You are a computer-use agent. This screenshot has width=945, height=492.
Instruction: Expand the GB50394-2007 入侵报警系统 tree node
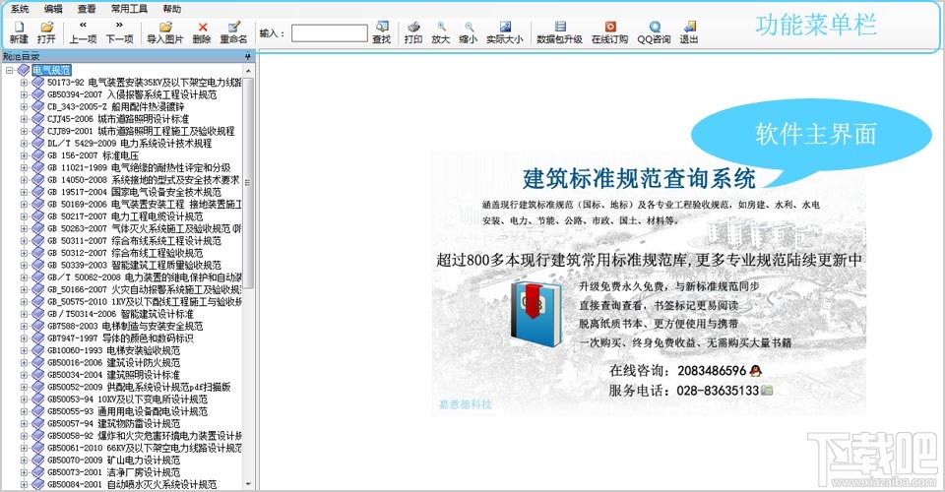(24, 94)
